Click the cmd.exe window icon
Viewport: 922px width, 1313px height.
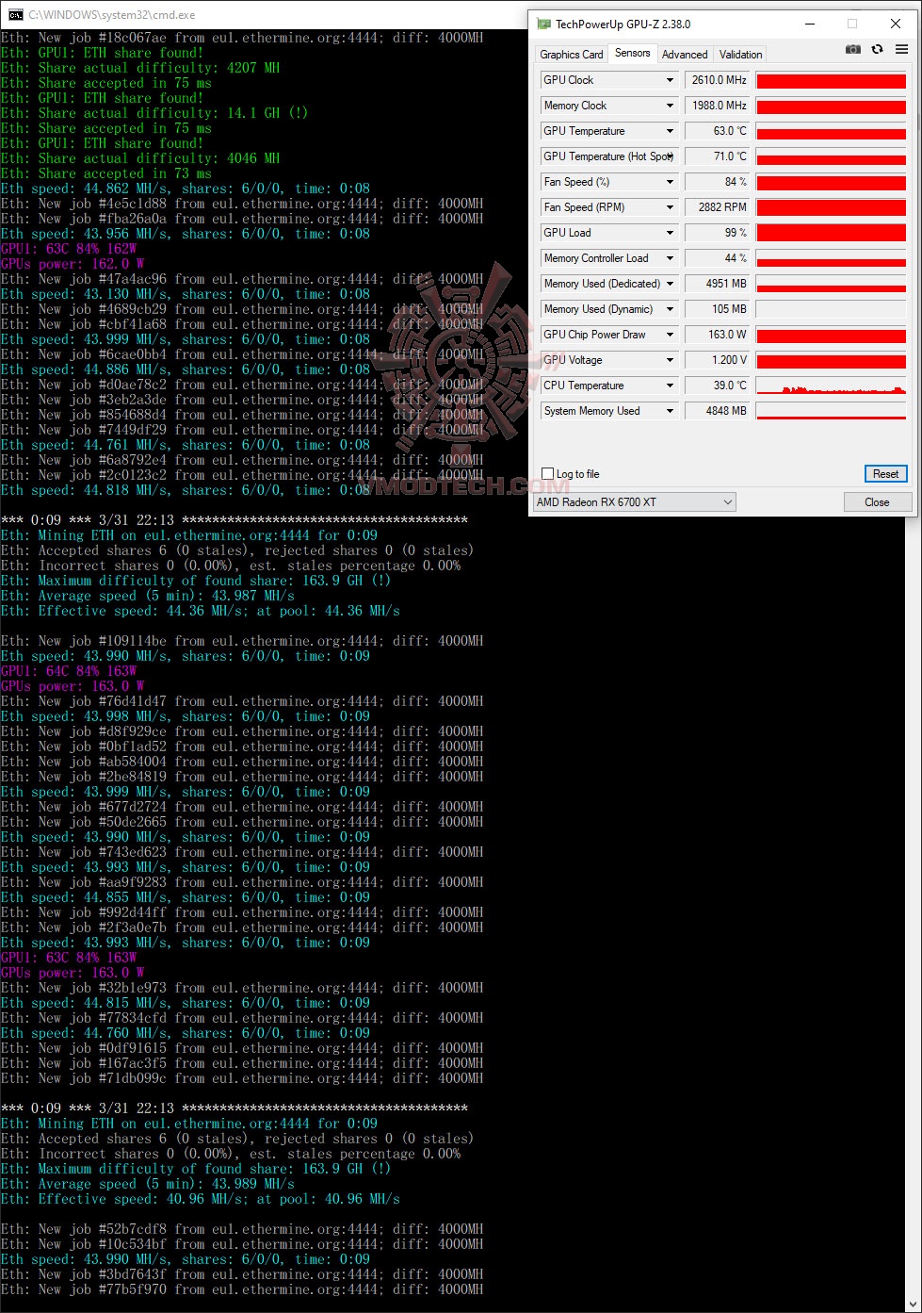click(x=16, y=15)
